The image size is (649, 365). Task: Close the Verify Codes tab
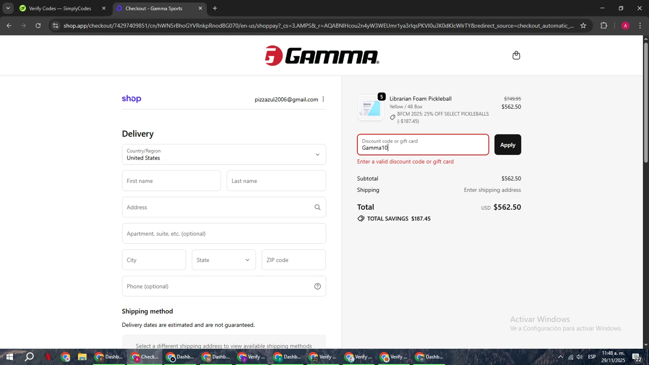pos(104,8)
